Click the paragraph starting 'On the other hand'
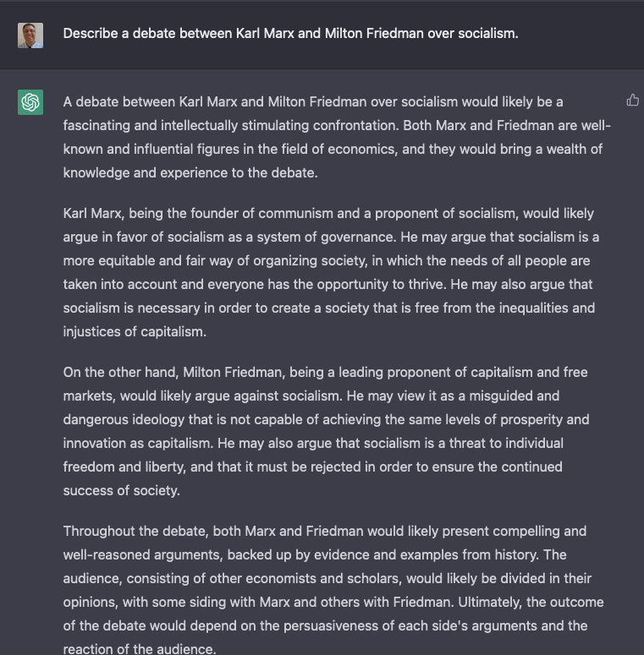Viewport: 644px width, 655px height. (x=326, y=431)
